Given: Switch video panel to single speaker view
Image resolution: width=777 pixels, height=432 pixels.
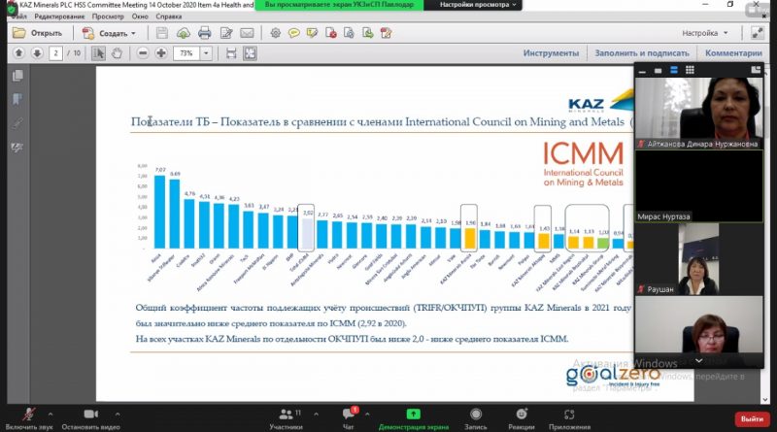Looking at the screenshot, I should tap(659, 70).
